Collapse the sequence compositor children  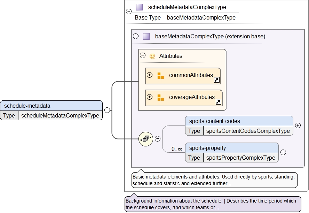(158, 139)
